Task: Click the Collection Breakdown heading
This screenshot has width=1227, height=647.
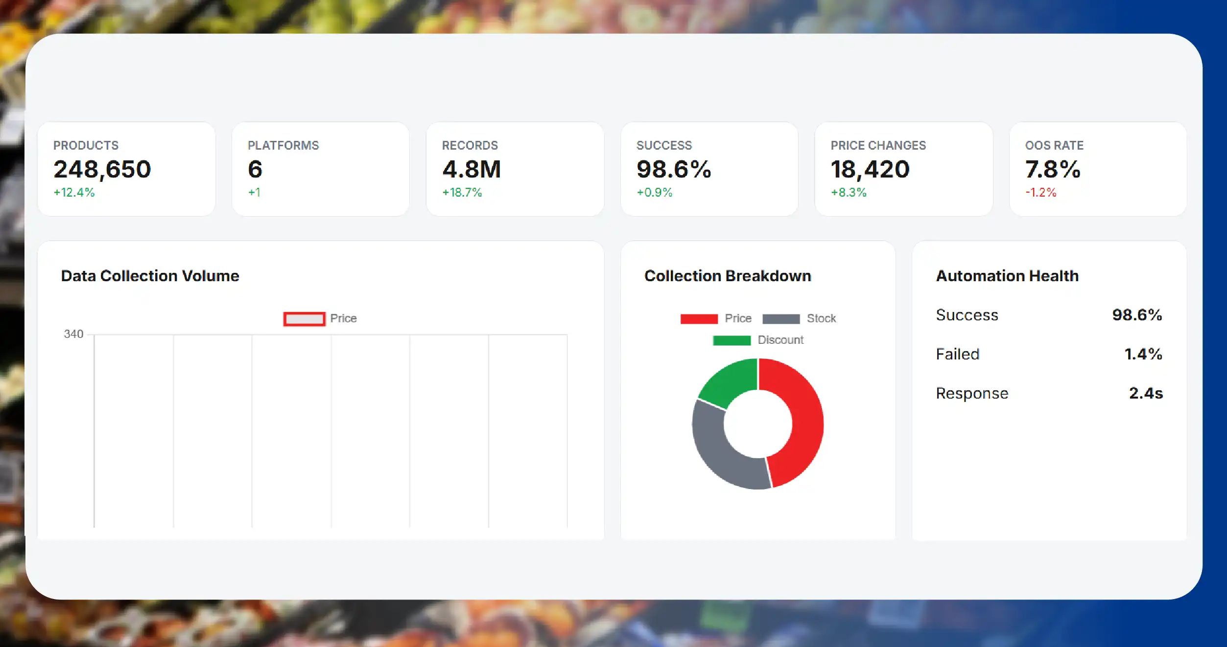Action: (x=728, y=276)
